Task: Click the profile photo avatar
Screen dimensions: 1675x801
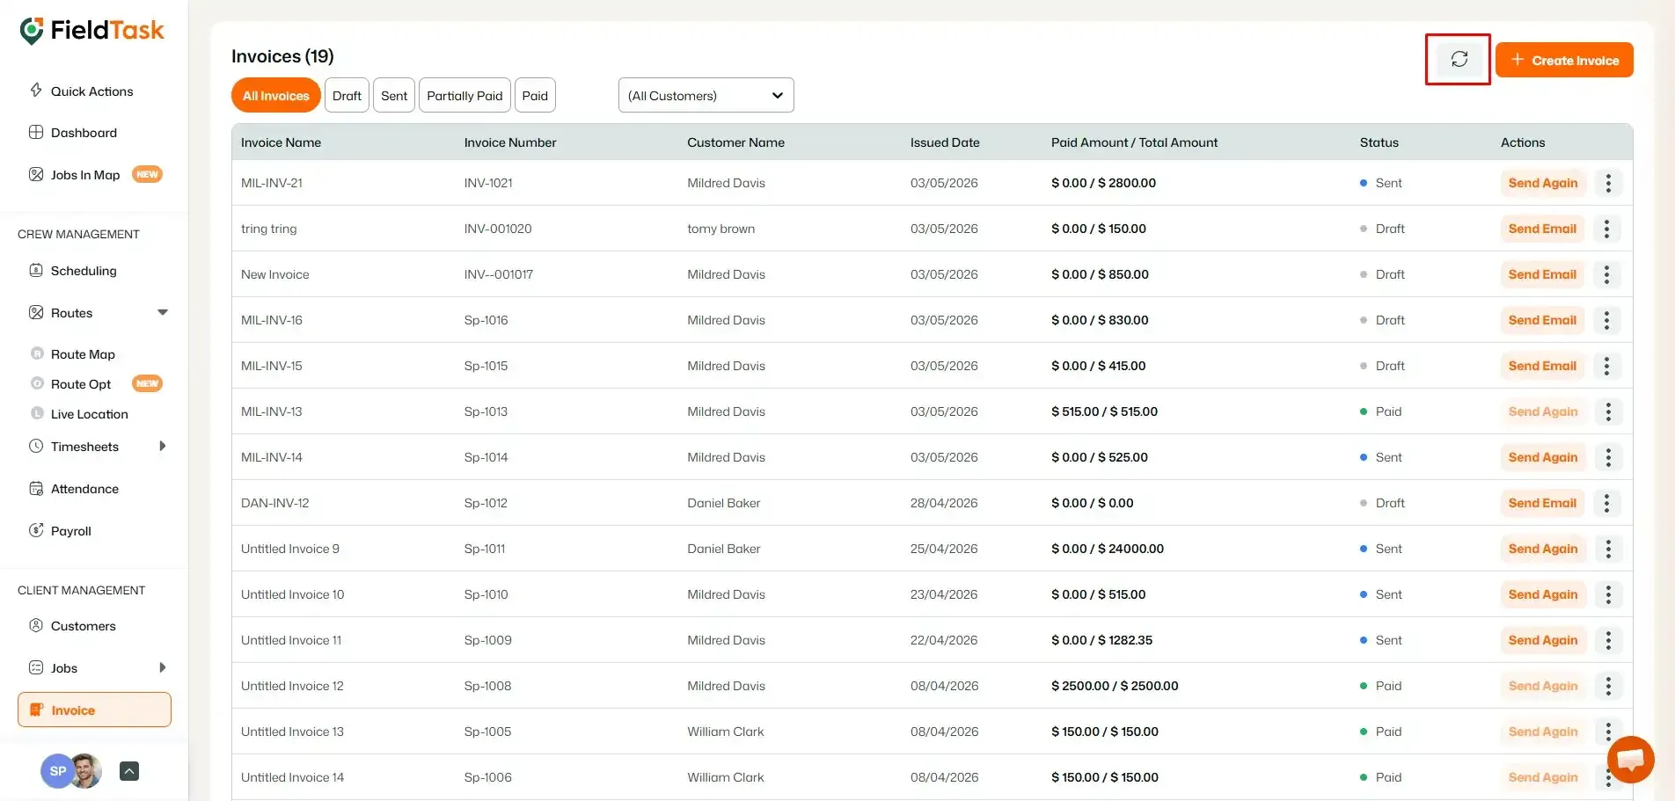Action: pos(86,771)
